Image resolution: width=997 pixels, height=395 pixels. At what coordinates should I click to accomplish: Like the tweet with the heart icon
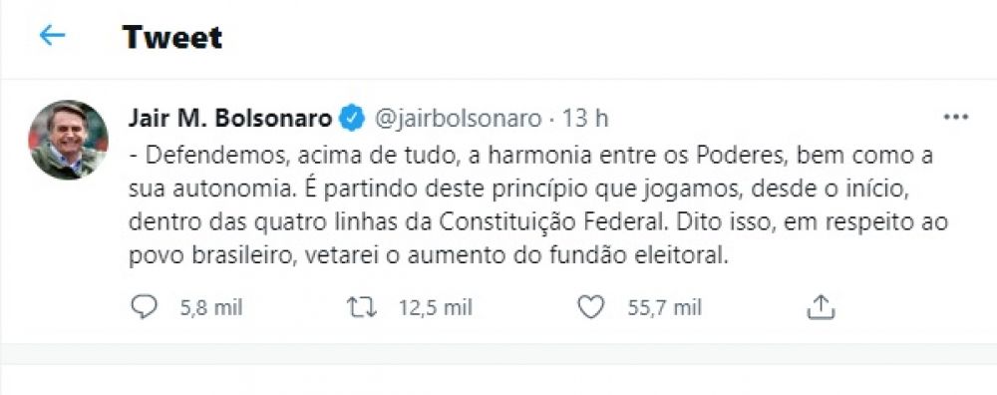tap(590, 308)
